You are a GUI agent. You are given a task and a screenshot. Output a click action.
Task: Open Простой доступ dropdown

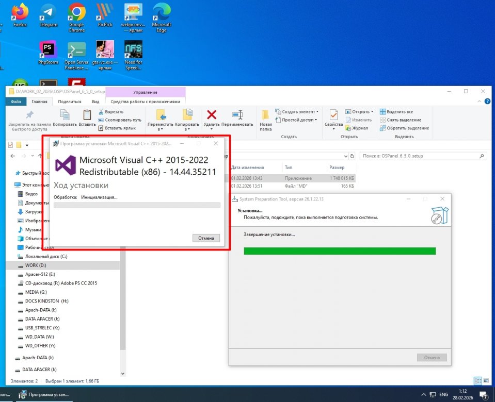296,120
